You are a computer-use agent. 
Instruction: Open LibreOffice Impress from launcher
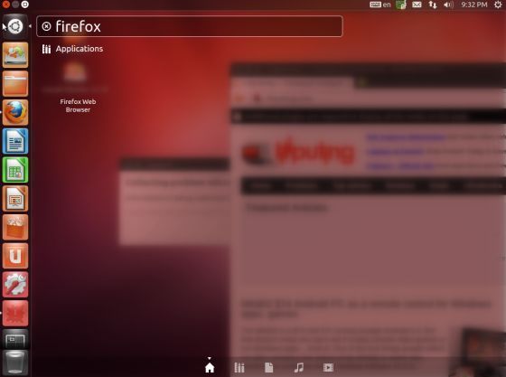click(15, 199)
